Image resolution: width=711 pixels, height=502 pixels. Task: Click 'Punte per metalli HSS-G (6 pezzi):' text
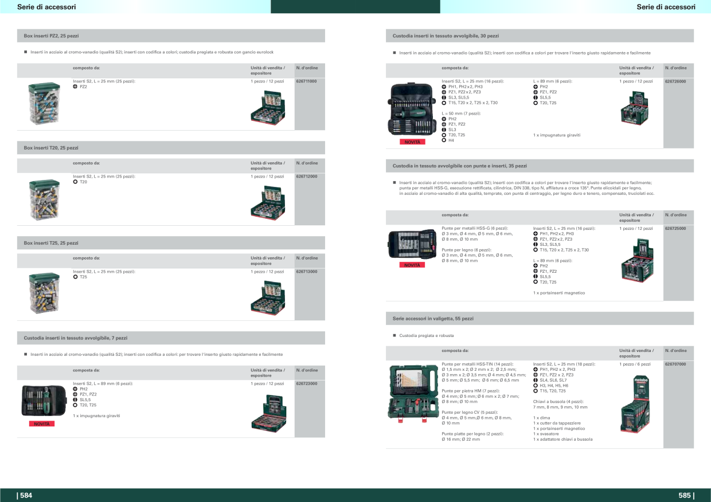click(x=475, y=228)
